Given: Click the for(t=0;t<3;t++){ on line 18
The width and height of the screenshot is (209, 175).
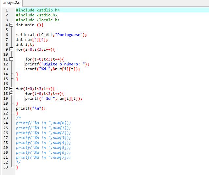Looking at the screenshot, I should tap(45, 94).
